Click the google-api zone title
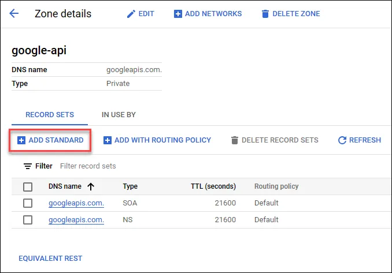392x273 pixels. tap(39, 50)
